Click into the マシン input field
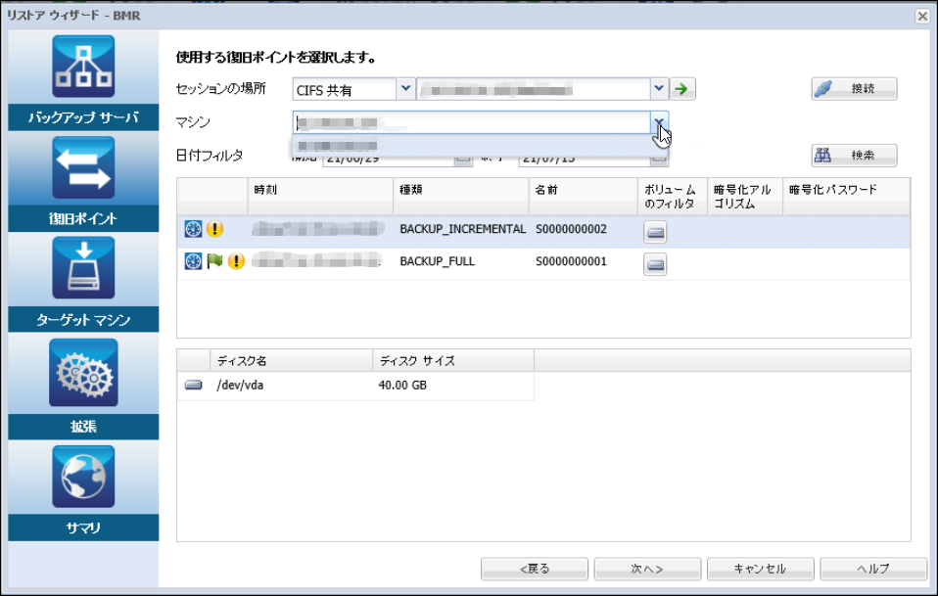 point(472,122)
